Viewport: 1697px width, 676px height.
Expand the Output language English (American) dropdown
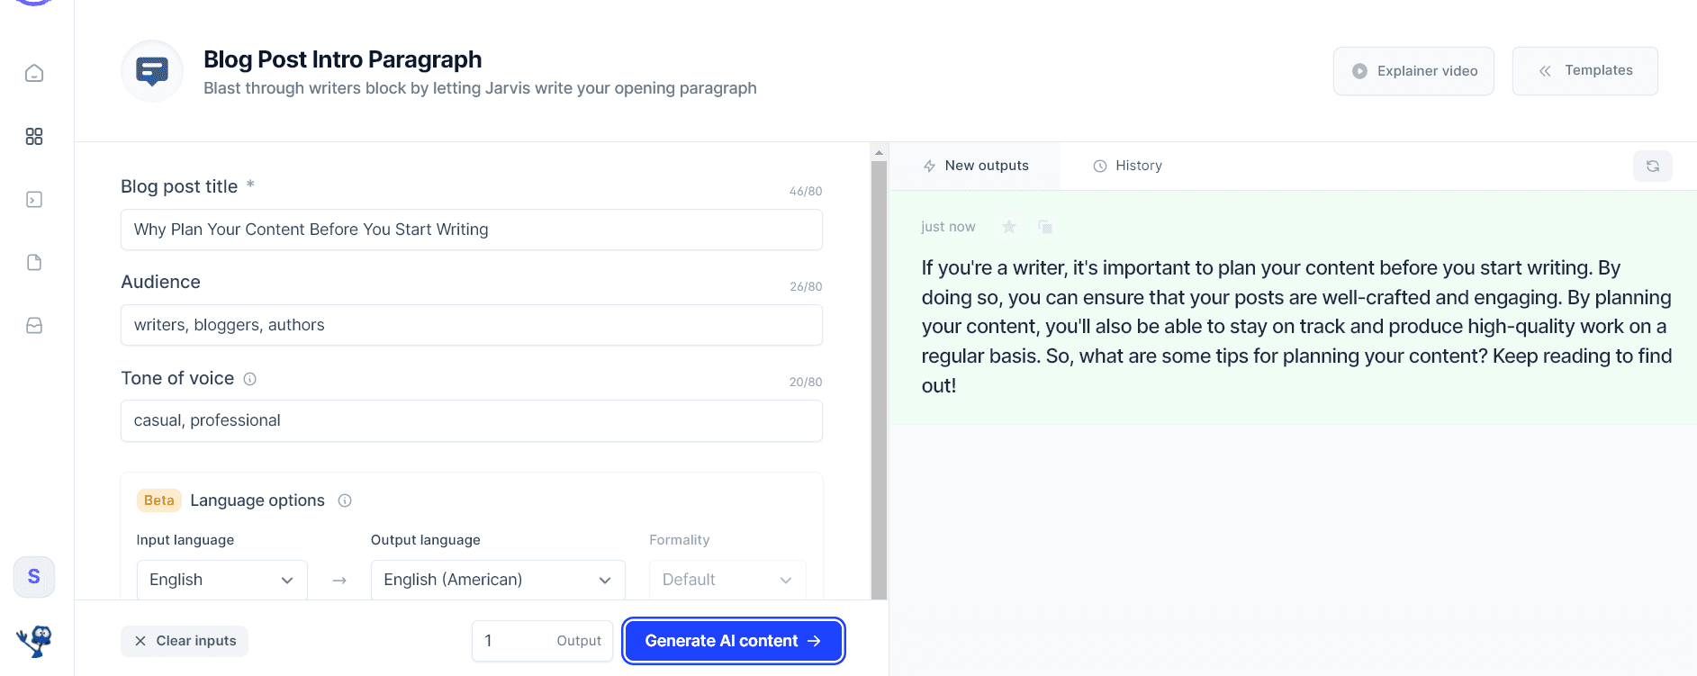click(x=498, y=580)
